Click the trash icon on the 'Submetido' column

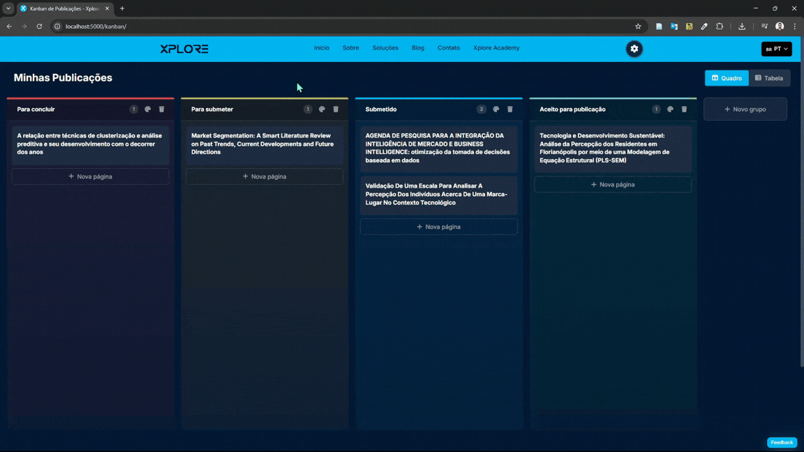(x=509, y=109)
